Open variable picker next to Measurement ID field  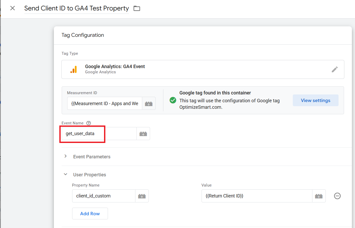point(149,104)
